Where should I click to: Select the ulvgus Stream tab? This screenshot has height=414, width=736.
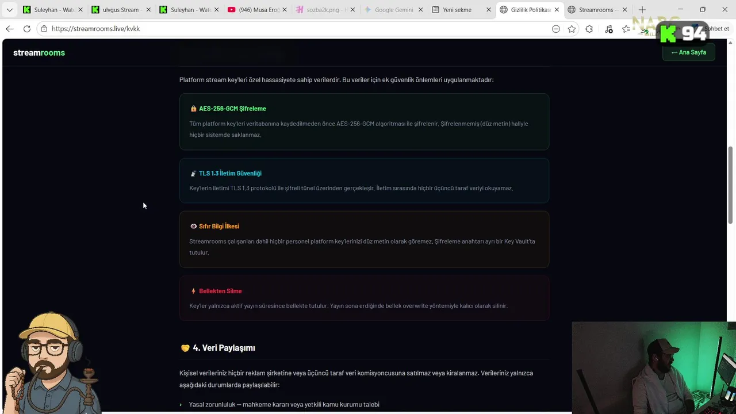click(121, 10)
